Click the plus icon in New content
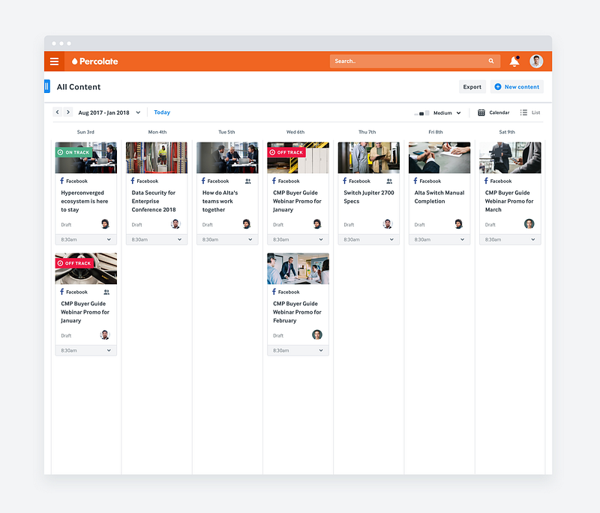600x513 pixels. [x=498, y=87]
